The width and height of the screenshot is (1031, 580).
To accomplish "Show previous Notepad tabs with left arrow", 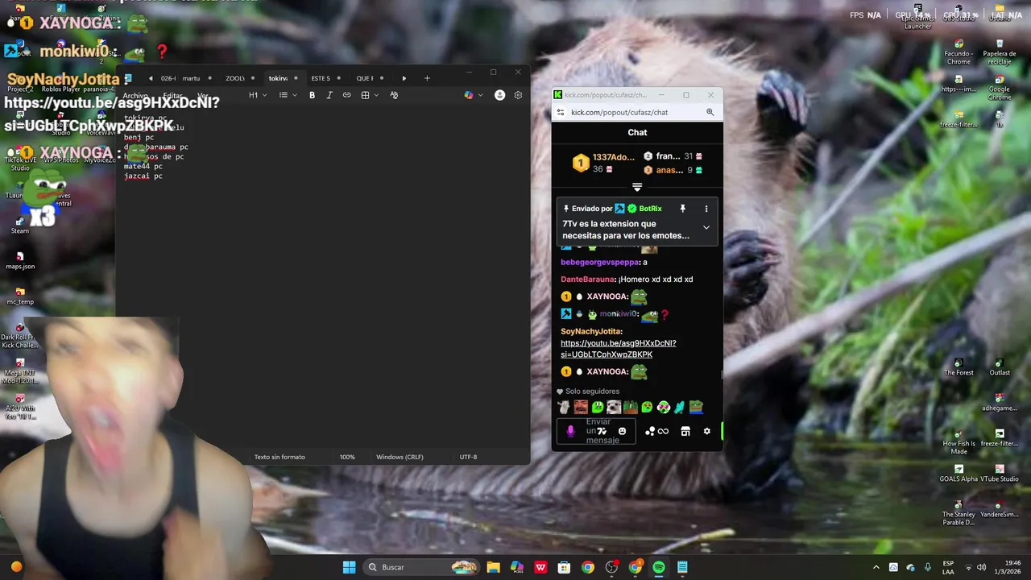I will coord(151,78).
